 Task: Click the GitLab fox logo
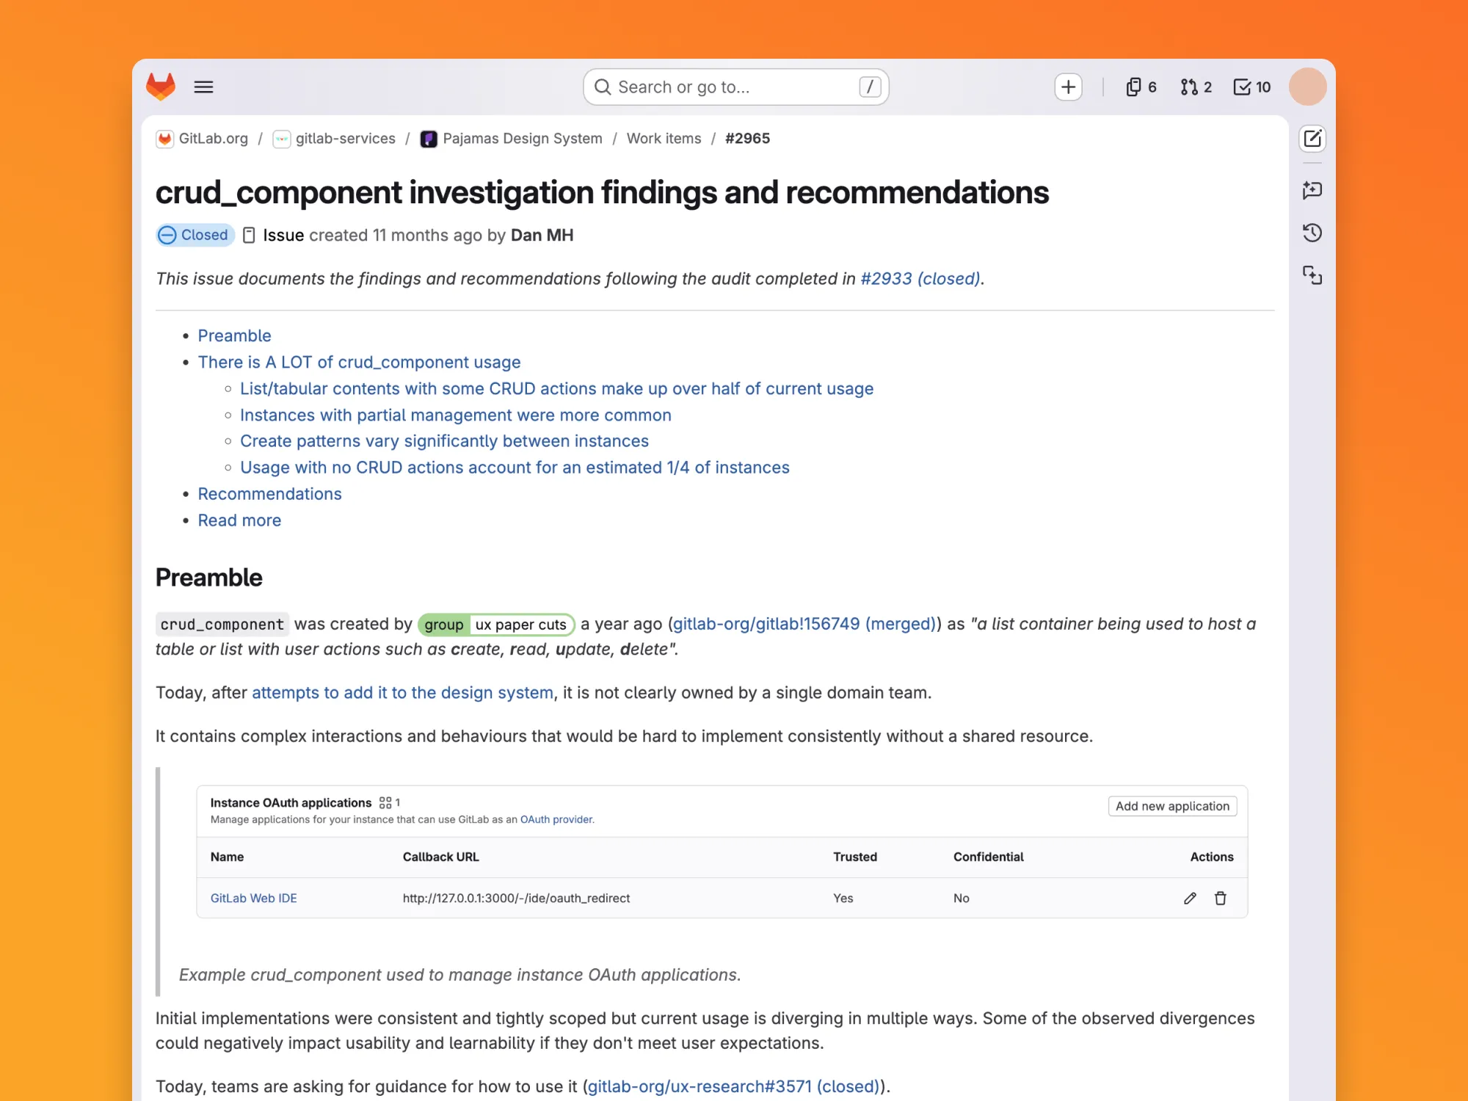pyautogui.click(x=161, y=87)
